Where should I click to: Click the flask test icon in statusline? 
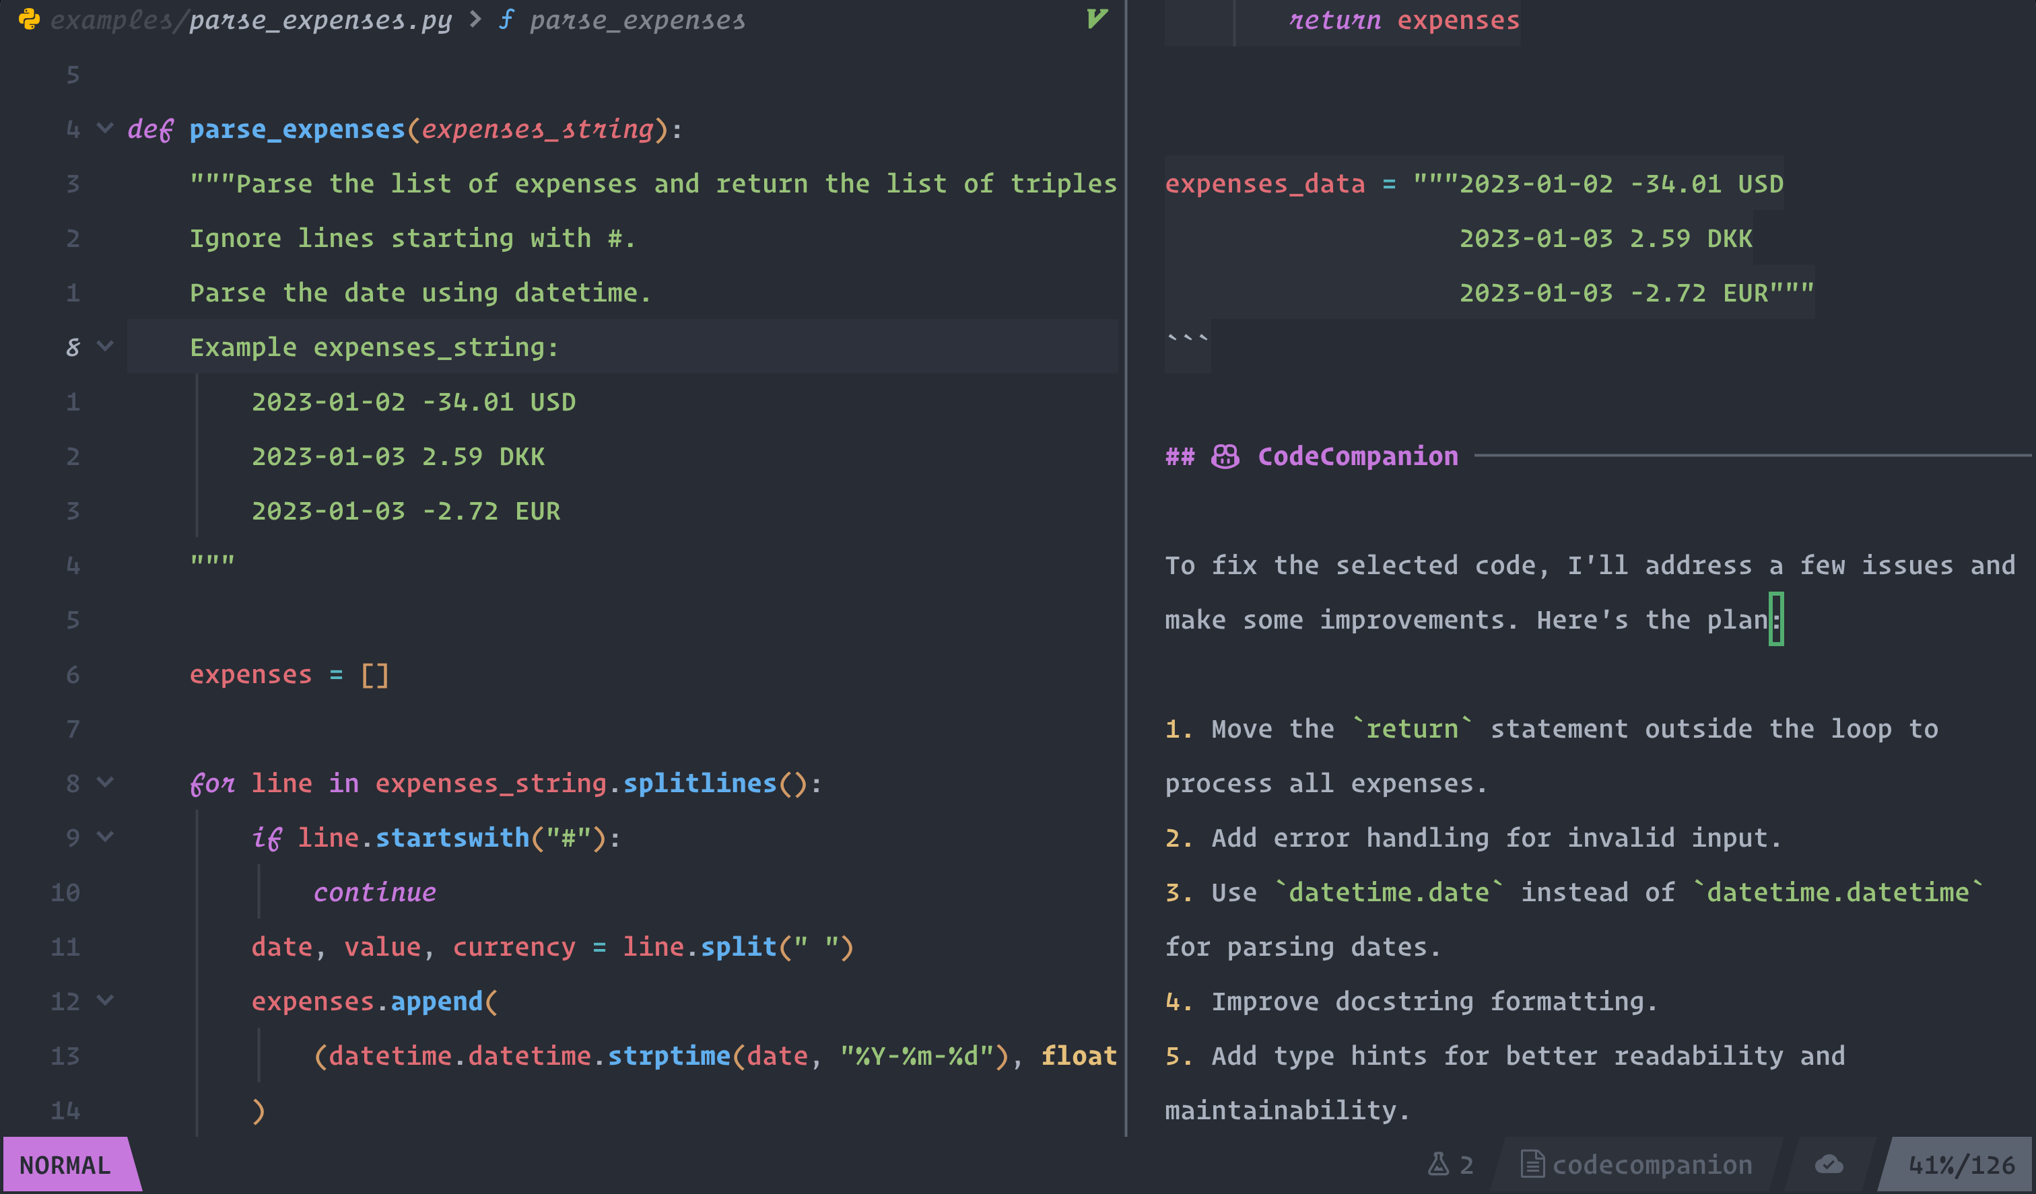1438,1164
